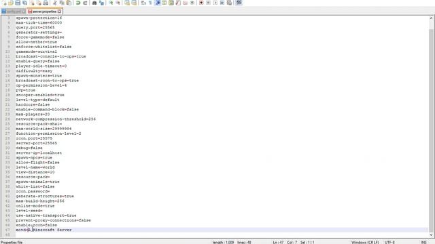
Task: Click the Print icon in toolbar
Action: coord(46,3)
